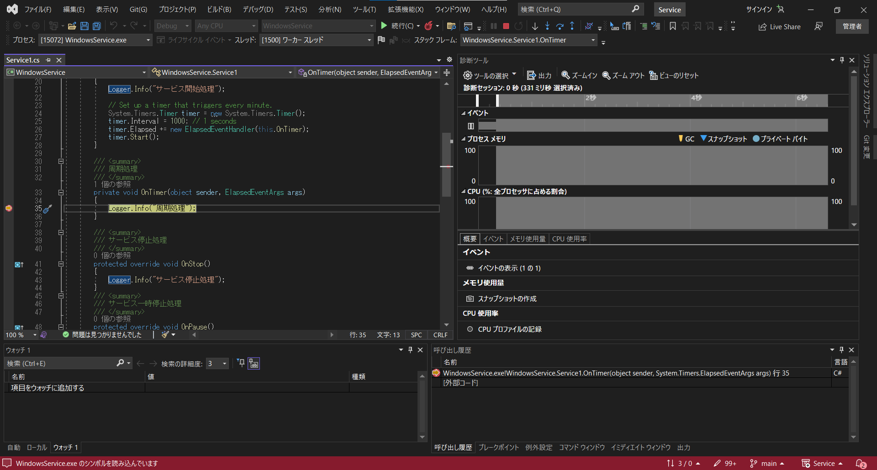Screen dimensions: 877x470
Task: Switch to the ブレークポイント tab
Action: (498, 447)
